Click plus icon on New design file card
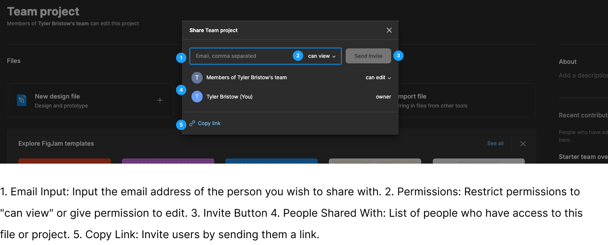 [160, 100]
